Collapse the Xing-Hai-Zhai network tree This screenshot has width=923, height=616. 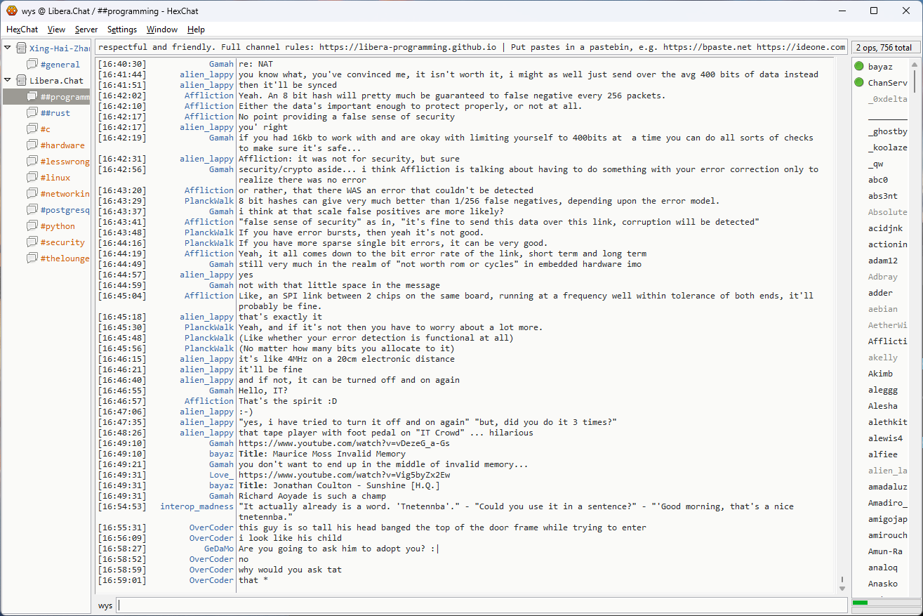8,48
